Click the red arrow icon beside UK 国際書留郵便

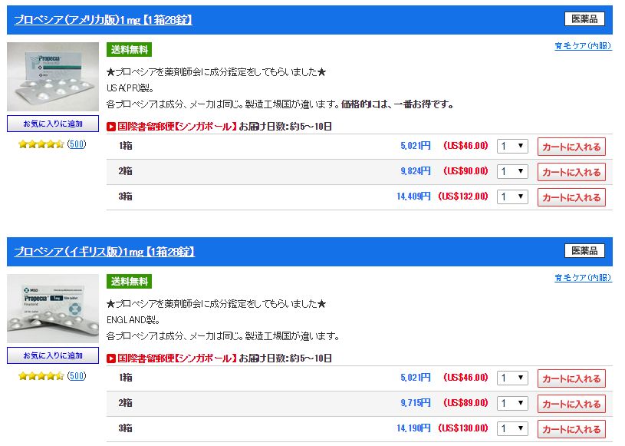tap(111, 358)
